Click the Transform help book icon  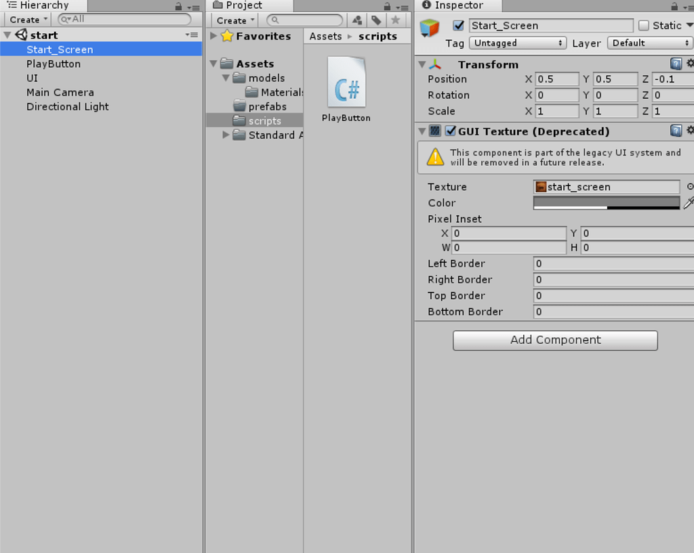click(676, 64)
